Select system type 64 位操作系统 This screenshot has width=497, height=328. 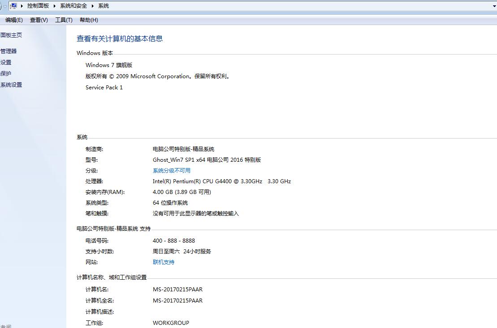(x=170, y=203)
